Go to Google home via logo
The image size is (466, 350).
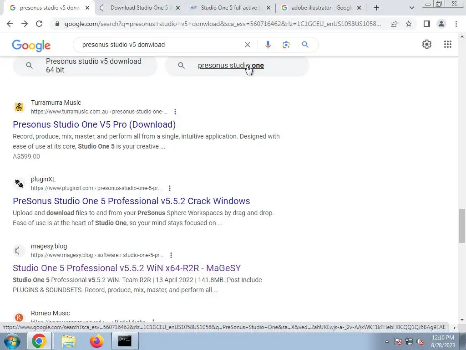point(31,45)
